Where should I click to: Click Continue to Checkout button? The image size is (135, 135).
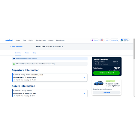pyautogui.click(x=106, y=73)
